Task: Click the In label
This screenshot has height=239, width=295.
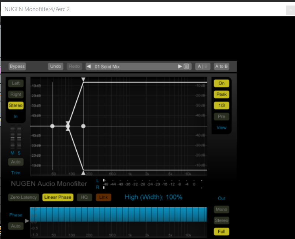Action: tap(15, 117)
